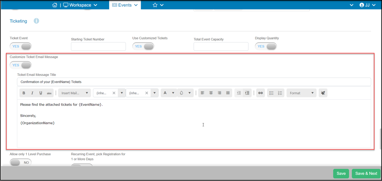382x181 pixels.
Task: Insert an unordered bullet list
Action: (x=272, y=93)
